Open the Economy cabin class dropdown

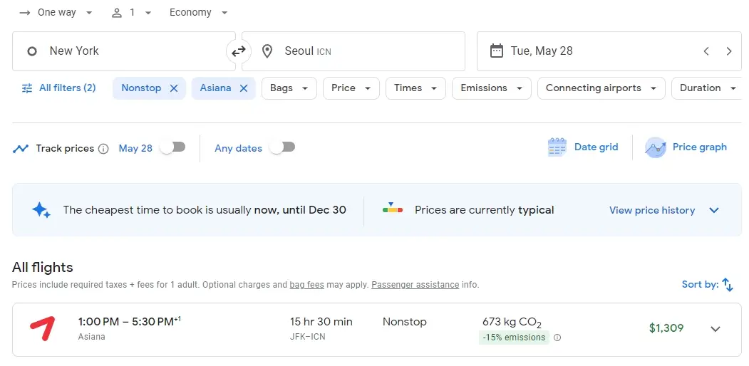199,13
